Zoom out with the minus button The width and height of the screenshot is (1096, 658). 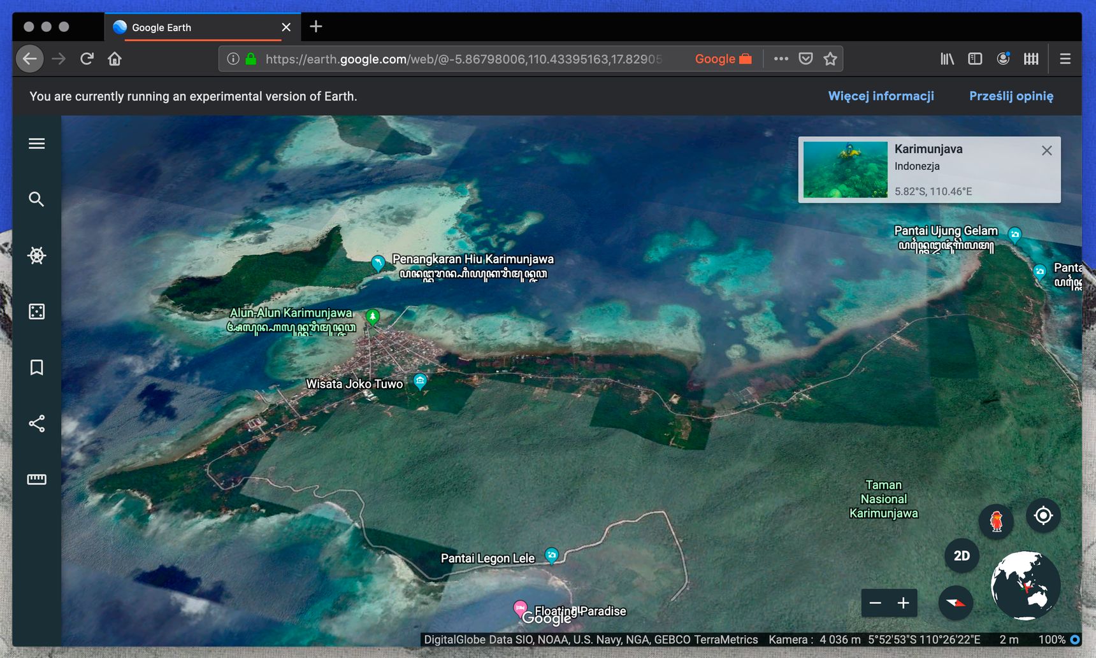coord(876,603)
